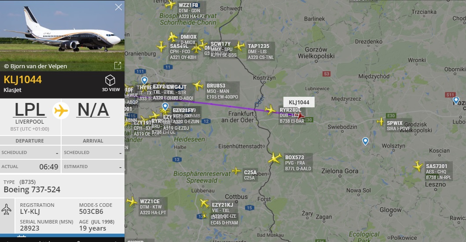Select the BRU853 aircraft icon
The width and height of the screenshot is (466, 242).
198,86
